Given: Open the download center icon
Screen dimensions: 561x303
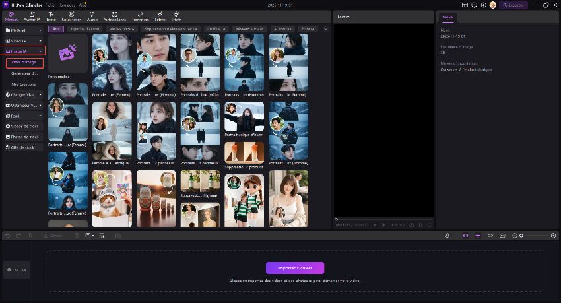Looking at the screenshot, I should [x=482, y=5].
